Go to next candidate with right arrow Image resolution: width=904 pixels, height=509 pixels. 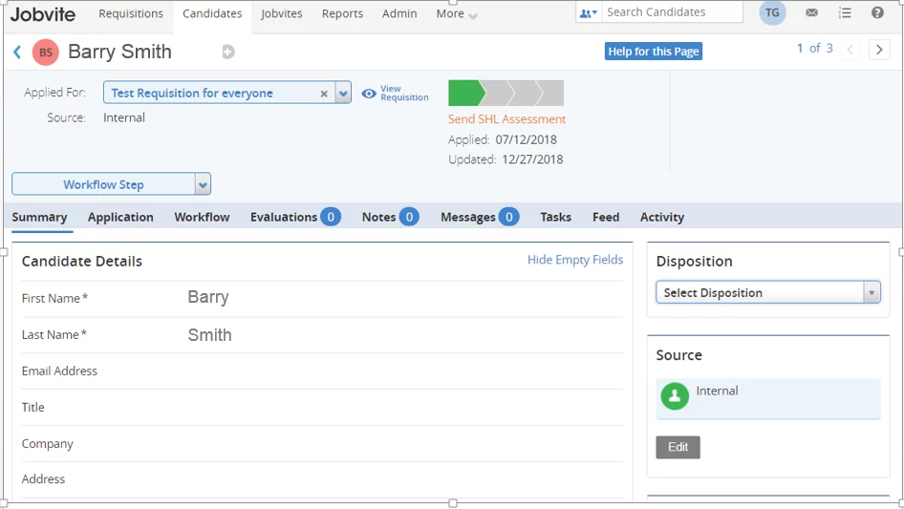tap(879, 50)
